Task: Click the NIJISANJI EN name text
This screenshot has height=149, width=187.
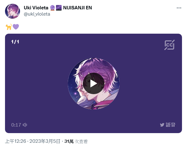Action: pos(78,8)
